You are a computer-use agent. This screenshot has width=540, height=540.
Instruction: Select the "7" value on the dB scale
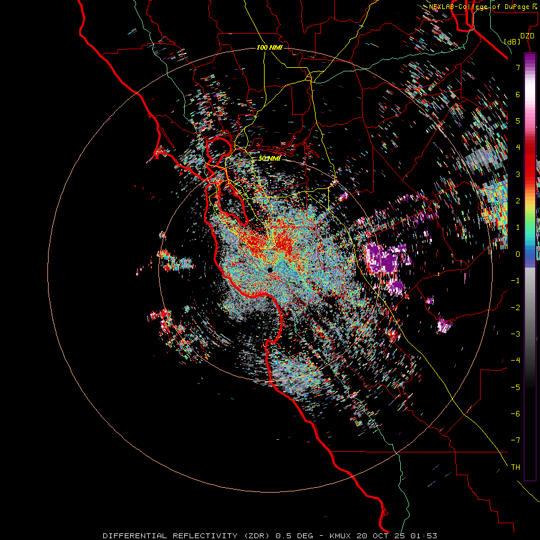[518, 67]
